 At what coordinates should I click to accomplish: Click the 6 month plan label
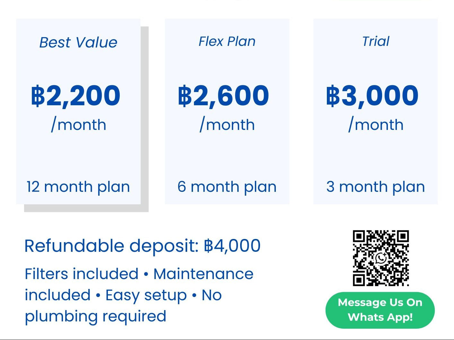click(227, 187)
